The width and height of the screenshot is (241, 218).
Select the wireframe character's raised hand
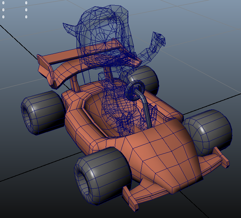click(x=159, y=39)
